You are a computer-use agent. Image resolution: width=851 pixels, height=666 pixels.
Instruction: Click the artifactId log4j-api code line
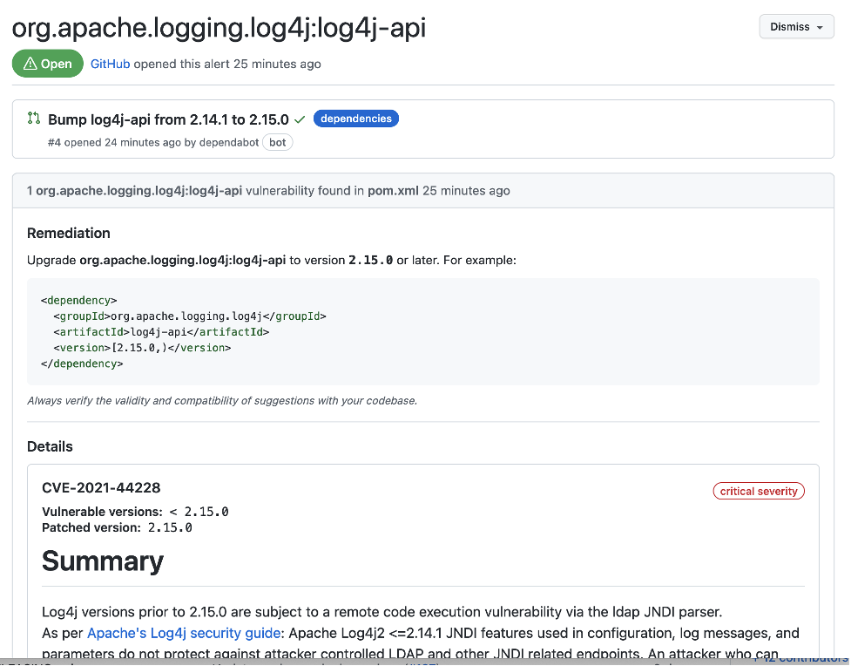click(161, 332)
